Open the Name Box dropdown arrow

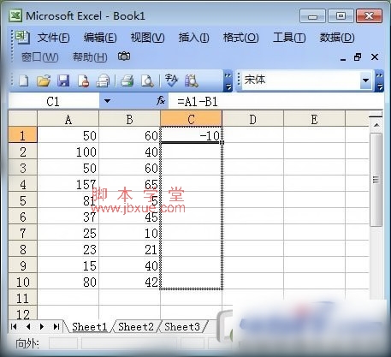click(x=107, y=101)
